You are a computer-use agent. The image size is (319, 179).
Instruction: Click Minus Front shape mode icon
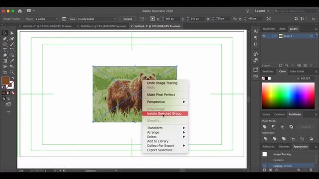point(274,127)
